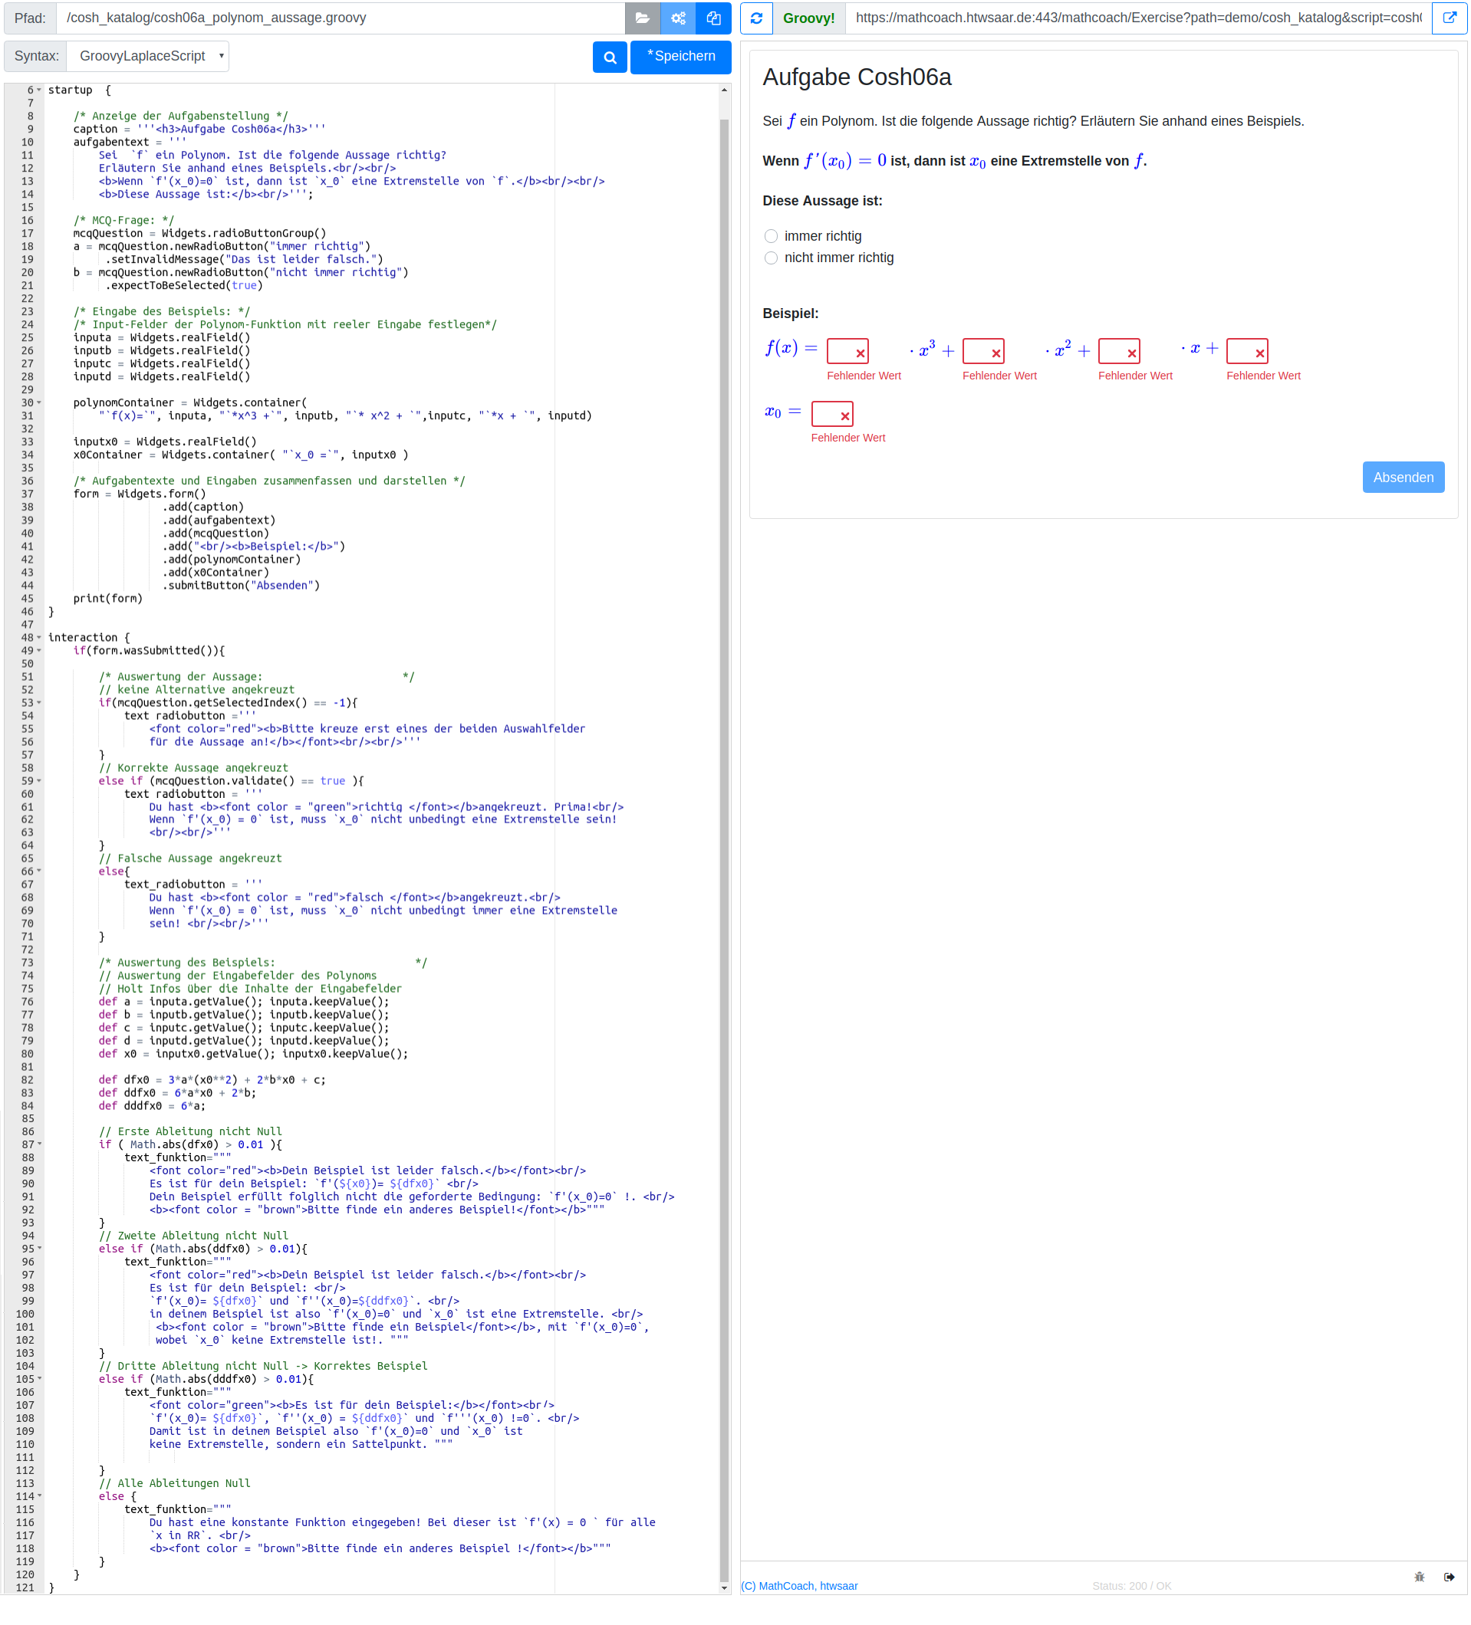Click the logout arrow icon

point(1449,1577)
